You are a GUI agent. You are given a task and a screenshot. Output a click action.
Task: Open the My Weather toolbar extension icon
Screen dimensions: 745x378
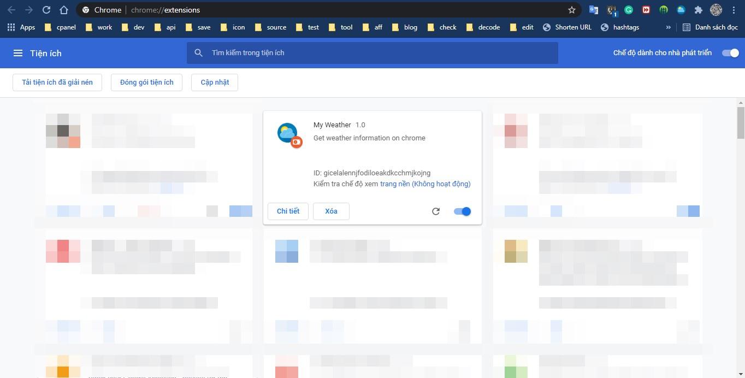[x=681, y=10]
